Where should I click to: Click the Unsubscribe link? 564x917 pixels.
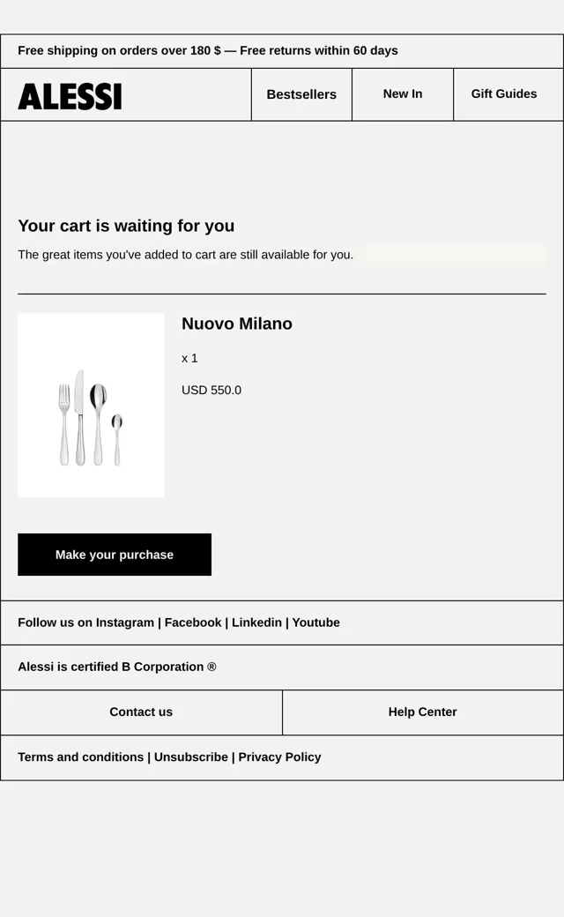[x=191, y=757]
